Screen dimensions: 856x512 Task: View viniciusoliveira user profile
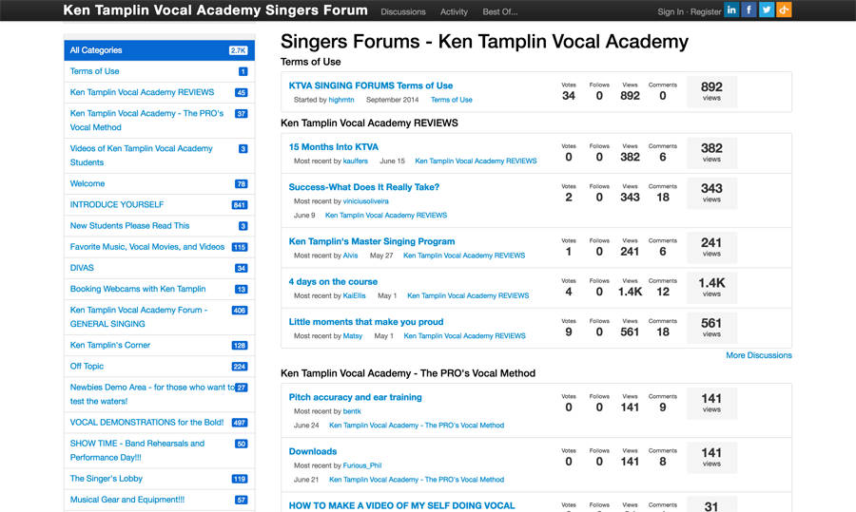tap(366, 201)
